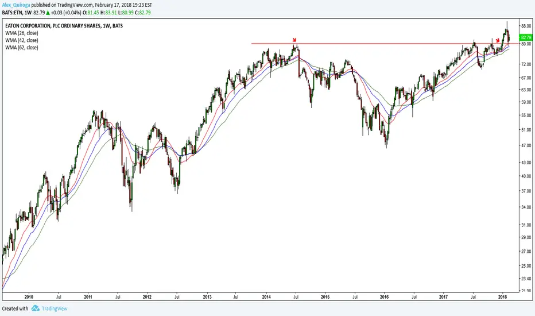
Task: Click the TradingView cloud logo icon
Action: coord(36,308)
